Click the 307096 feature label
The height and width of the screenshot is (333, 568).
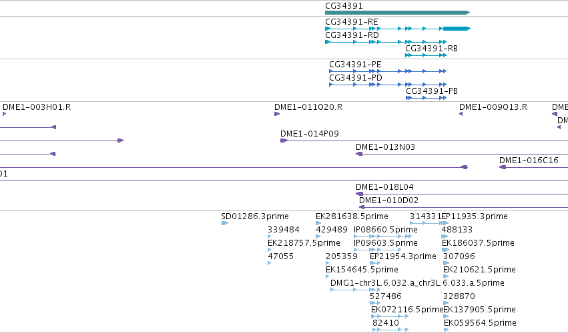click(x=459, y=256)
